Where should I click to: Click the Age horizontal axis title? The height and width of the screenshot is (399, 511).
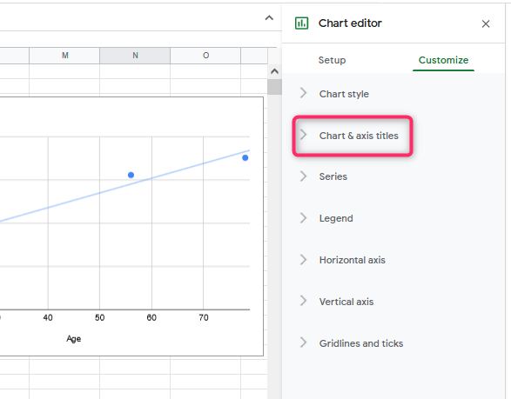pos(74,339)
